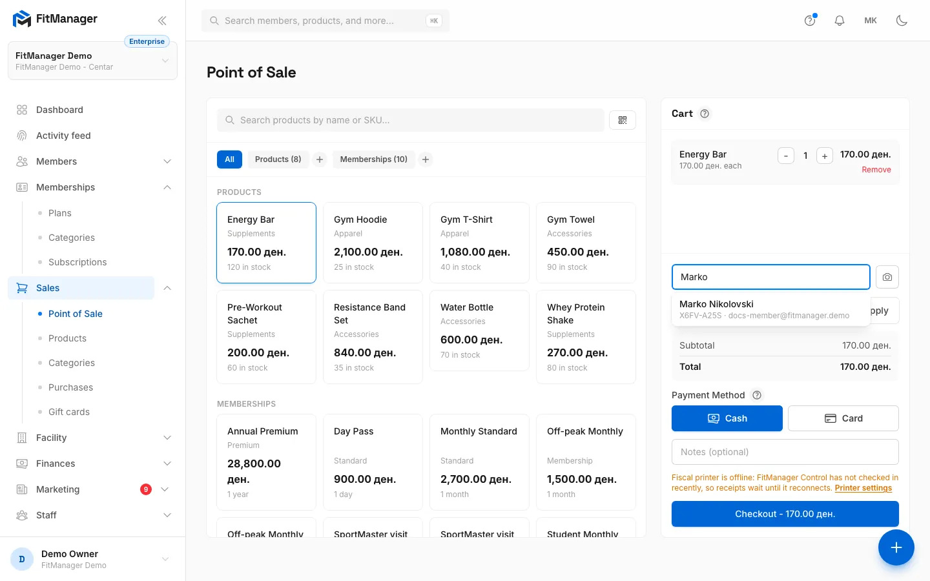
Task: Open the Printer settings link
Action: (x=863, y=488)
